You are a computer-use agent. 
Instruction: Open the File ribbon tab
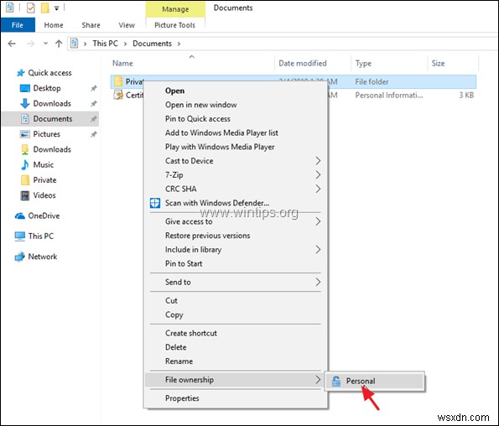click(18, 25)
